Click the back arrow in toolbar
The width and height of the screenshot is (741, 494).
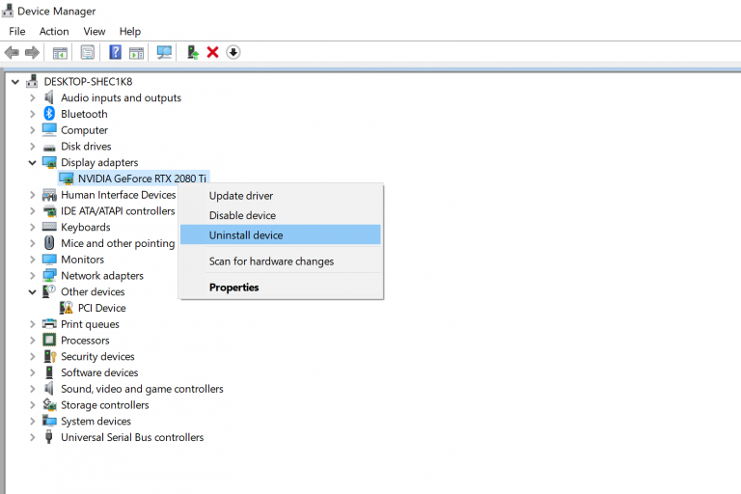[x=12, y=52]
